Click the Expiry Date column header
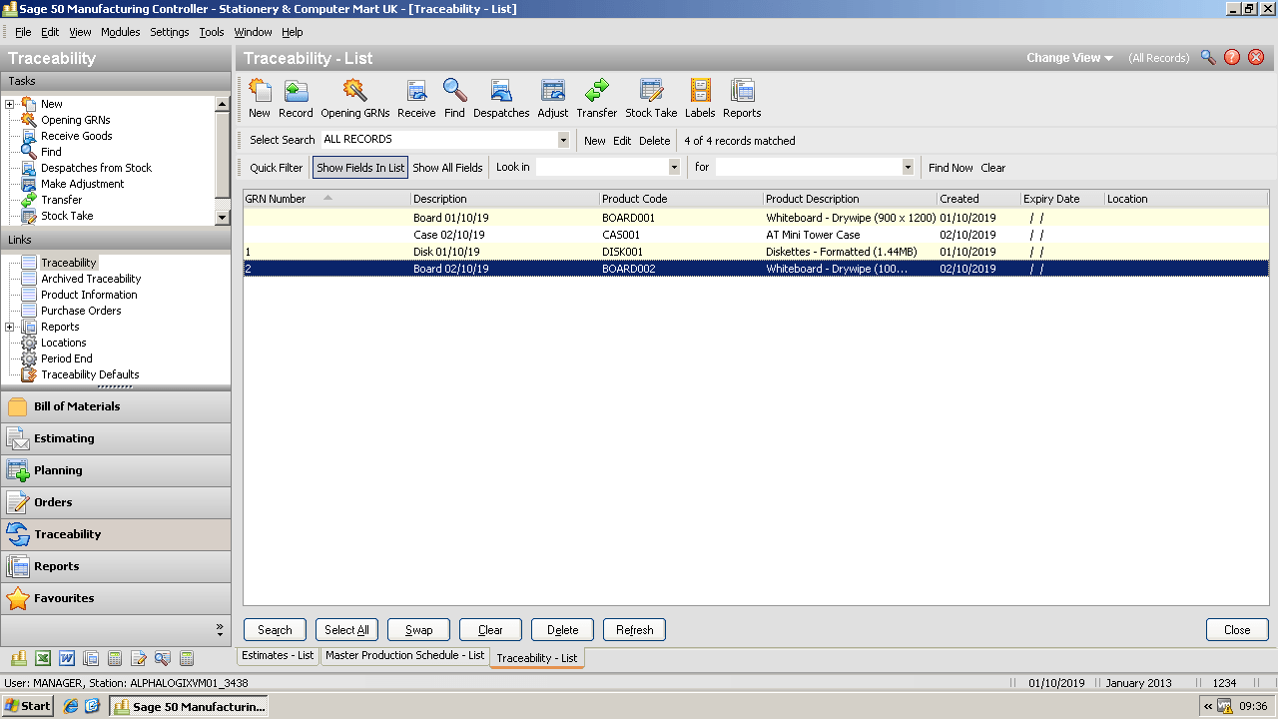 coord(1062,199)
